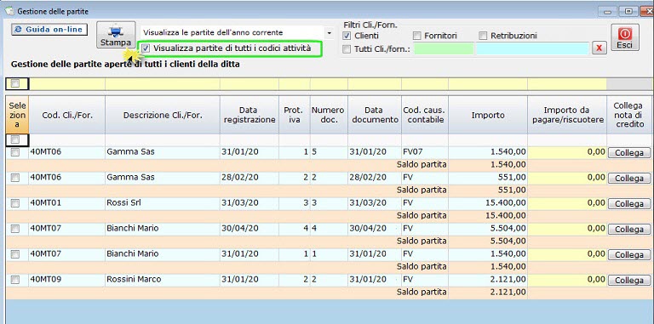
Task: Click the light blue Cli./forn. description field
Action: click(532, 48)
